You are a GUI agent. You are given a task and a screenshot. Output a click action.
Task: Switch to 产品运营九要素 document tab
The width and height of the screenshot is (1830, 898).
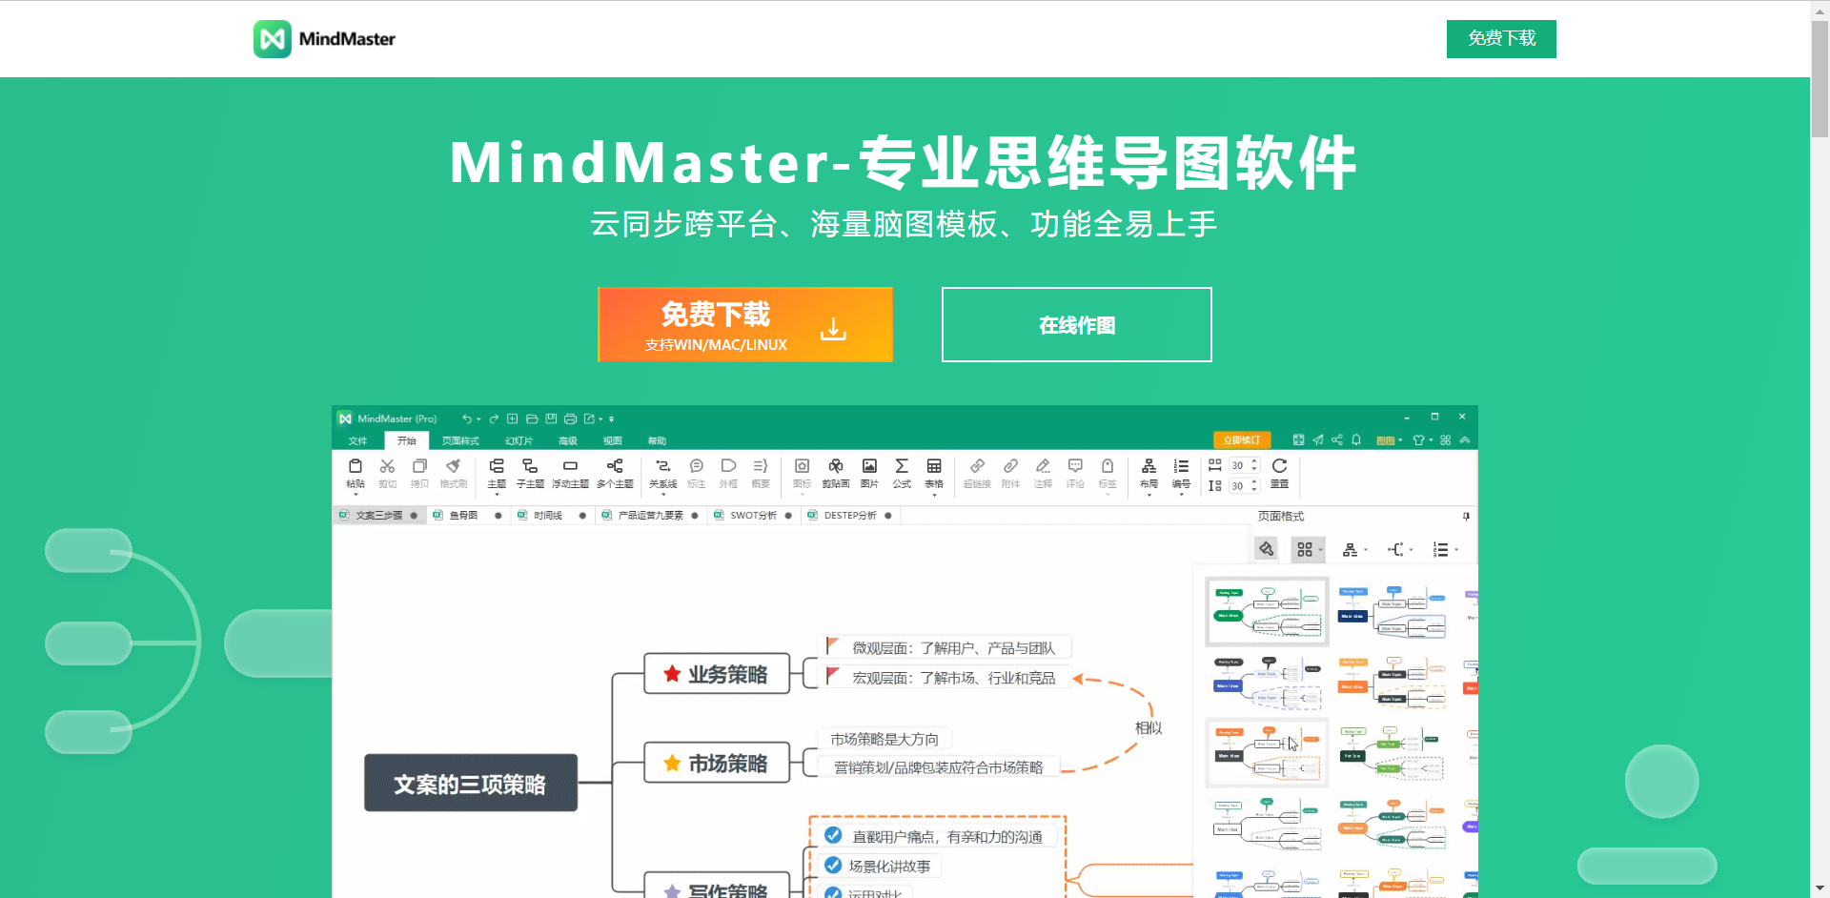pyautogui.click(x=650, y=516)
